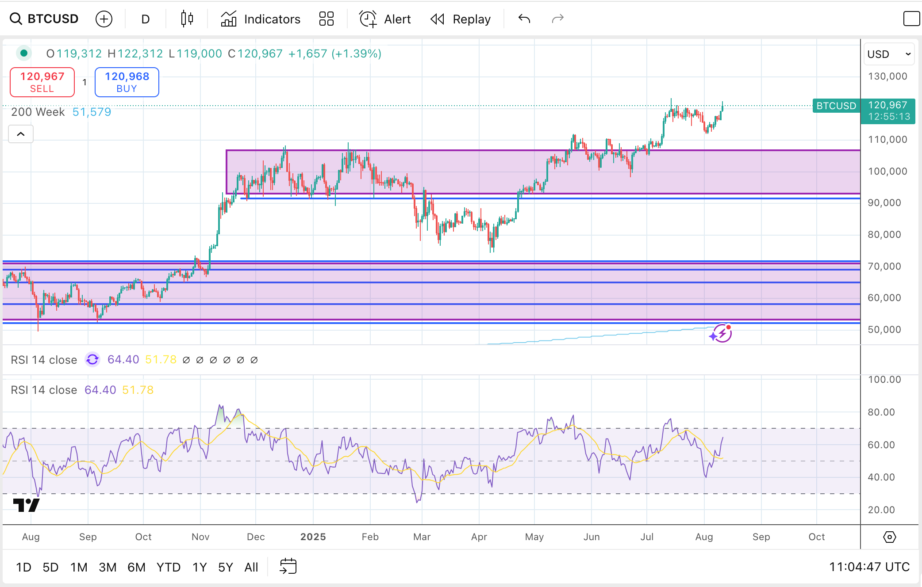Open chart settings gear near time axis
Image resolution: width=922 pixels, height=587 pixels.
[x=889, y=537]
